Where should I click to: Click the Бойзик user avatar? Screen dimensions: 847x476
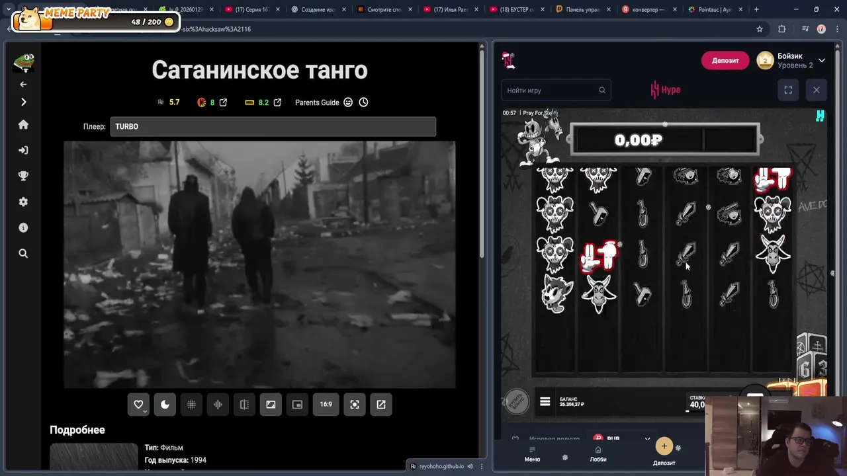pyautogui.click(x=765, y=60)
